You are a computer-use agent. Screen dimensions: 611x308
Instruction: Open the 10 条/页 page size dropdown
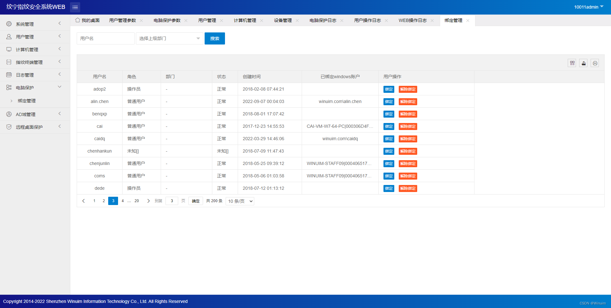click(240, 201)
